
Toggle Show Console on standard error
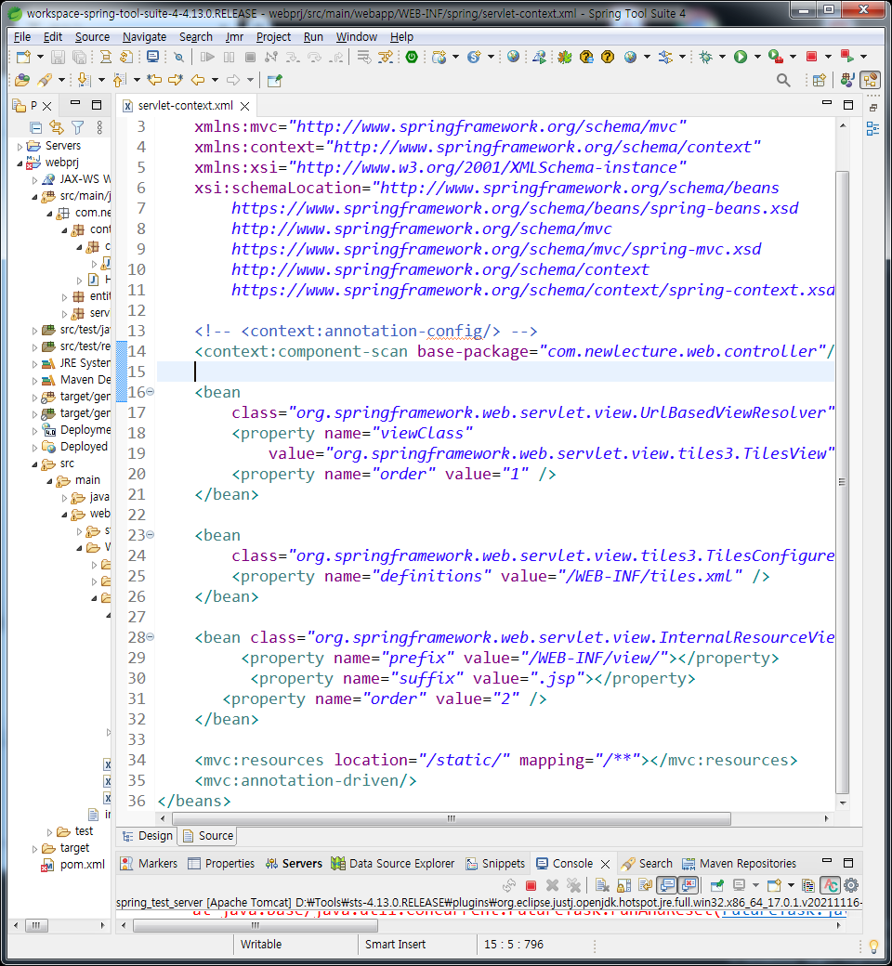pos(688,885)
